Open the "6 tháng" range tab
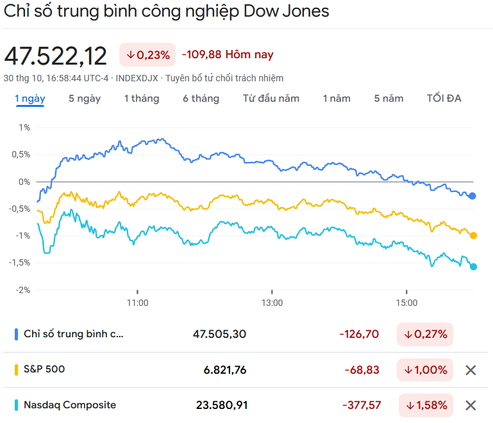 tap(201, 99)
